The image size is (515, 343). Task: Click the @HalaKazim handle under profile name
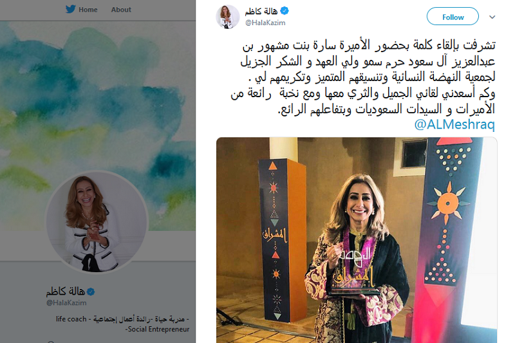tap(66, 302)
